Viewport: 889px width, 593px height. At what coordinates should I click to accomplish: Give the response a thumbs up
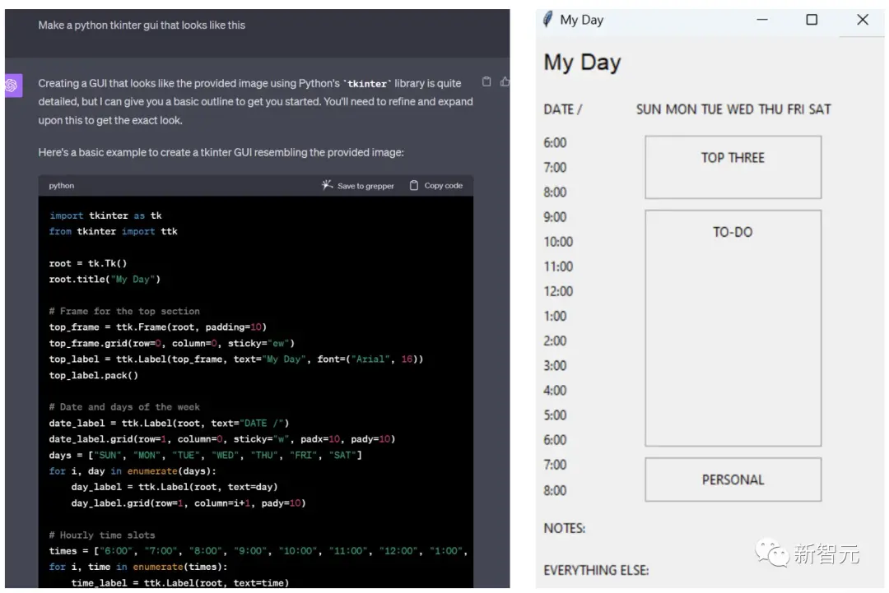click(x=505, y=81)
